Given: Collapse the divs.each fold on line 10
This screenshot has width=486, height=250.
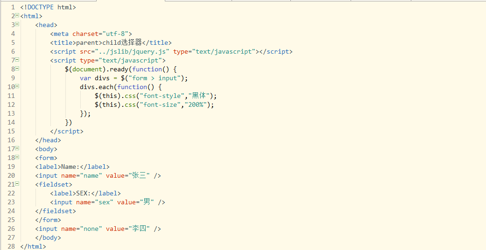Looking at the screenshot, I should coord(17,86).
